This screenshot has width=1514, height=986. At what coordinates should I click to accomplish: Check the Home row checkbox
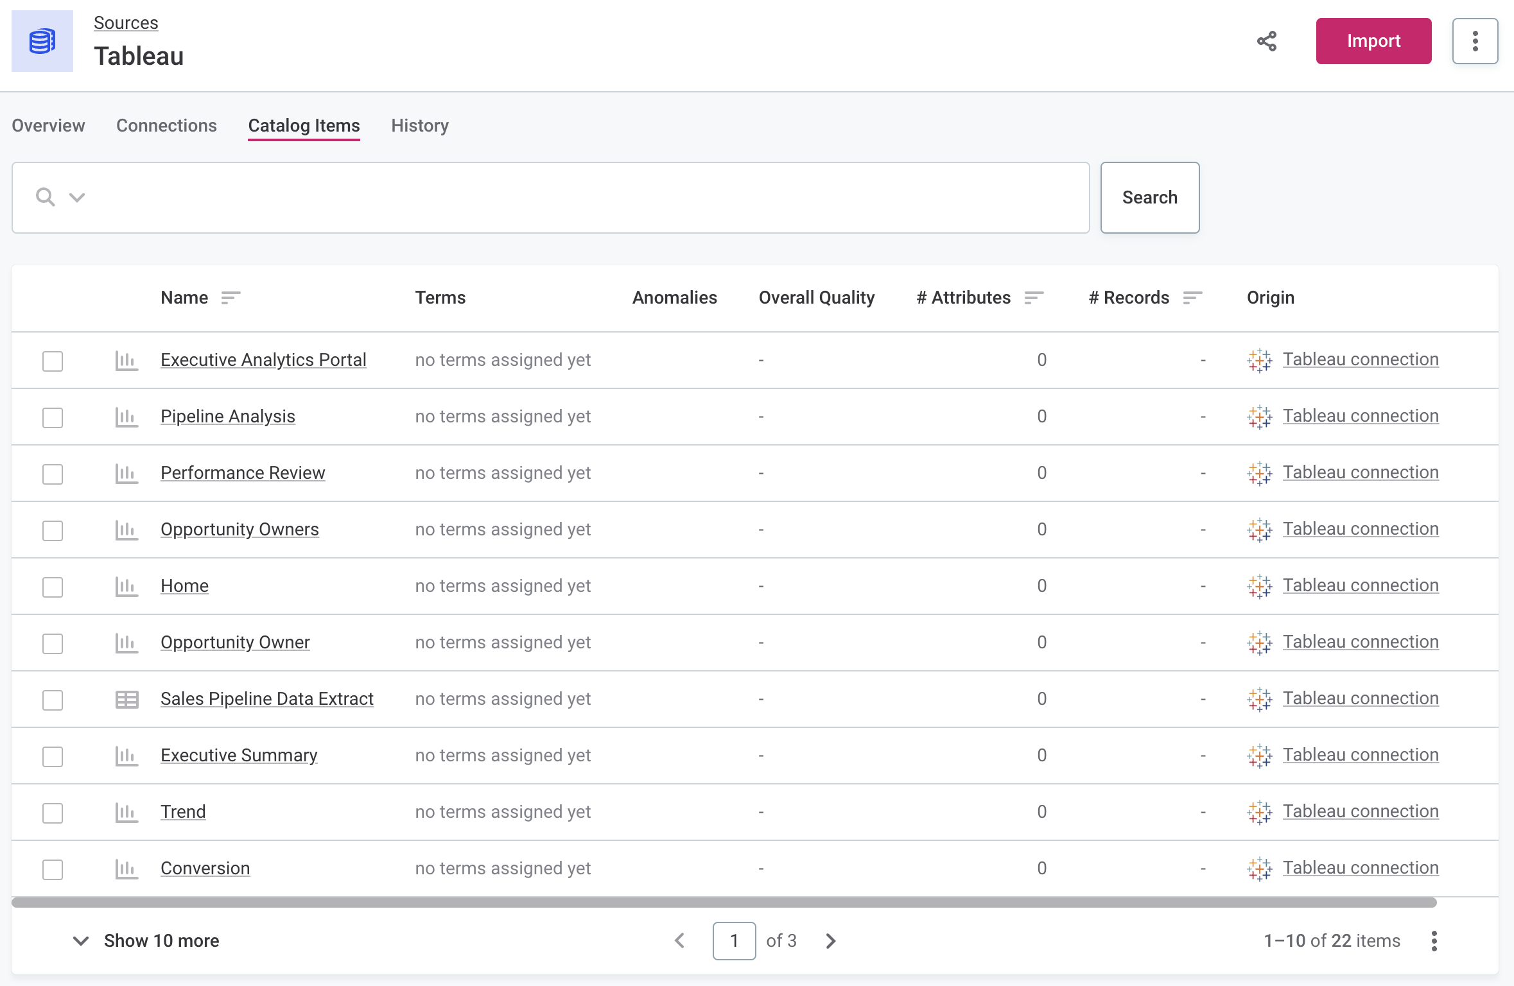(53, 587)
